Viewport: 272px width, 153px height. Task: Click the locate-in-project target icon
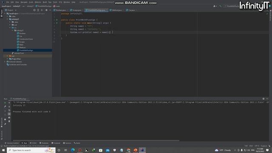pos(34,10)
